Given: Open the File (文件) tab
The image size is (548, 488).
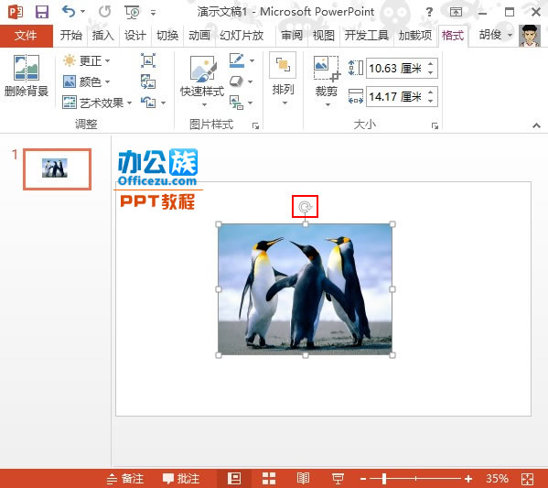Looking at the screenshot, I should (26, 36).
